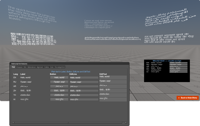200x126 pixels.
Task: Click the '你好，世界!' label text in ZH row
Action: tap(26, 91)
